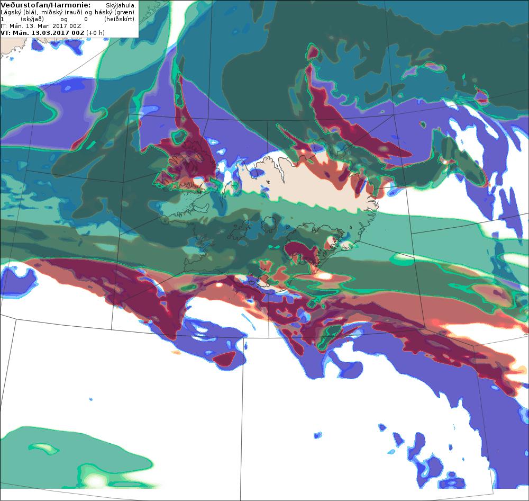This screenshot has height=501, width=529.
Task: Click the 'Lágský (blá), miðský (rauð) og háský (græn).' line
Action: coord(68,12)
